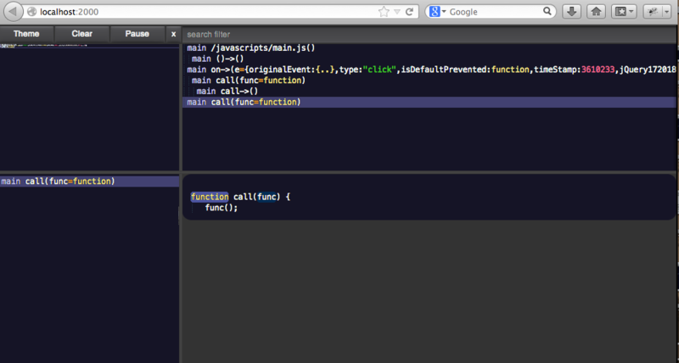Open the Firebug dropdown arrow
The width and height of the screenshot is (679, 363).
pos(666,12)
